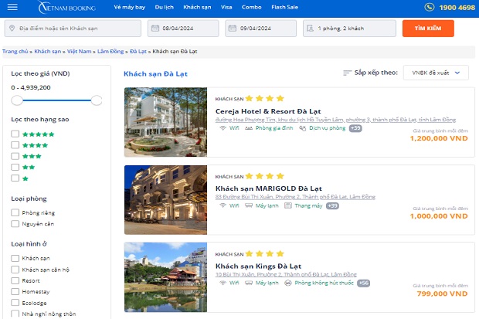Open the Flash Sale menu item
The height and width of the screenshot is (319, 479).
coord(285,7)
